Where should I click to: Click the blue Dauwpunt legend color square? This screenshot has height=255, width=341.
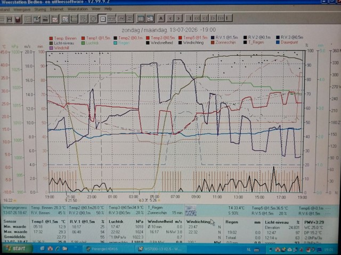point(278,42)
